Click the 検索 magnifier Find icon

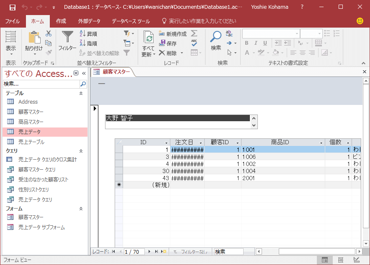point(216,37)
